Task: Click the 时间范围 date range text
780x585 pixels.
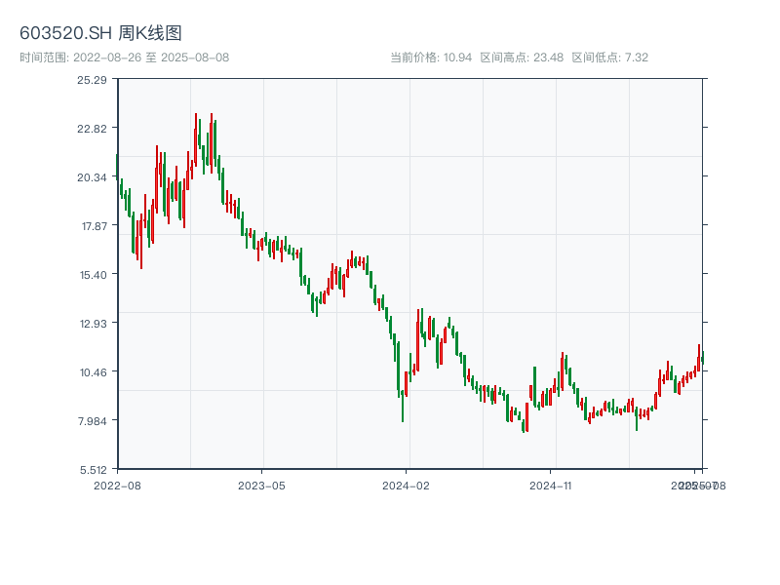Action: 124,58
